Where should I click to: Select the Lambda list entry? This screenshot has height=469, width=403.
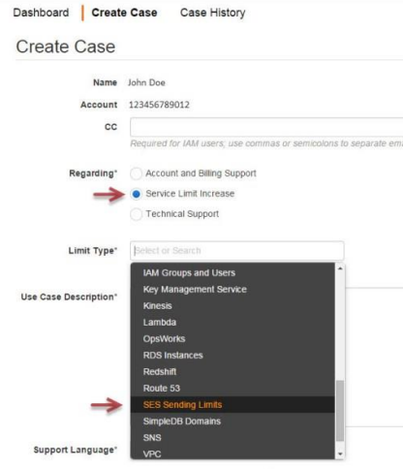coord(232,323)
